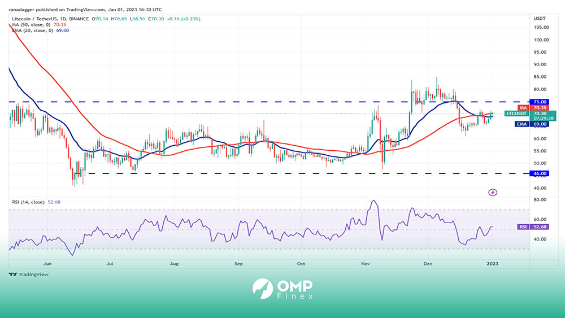This screenshot has height=318, width=565.
Task: Click the Sep label on time axis
Action: tap(238, 264)
